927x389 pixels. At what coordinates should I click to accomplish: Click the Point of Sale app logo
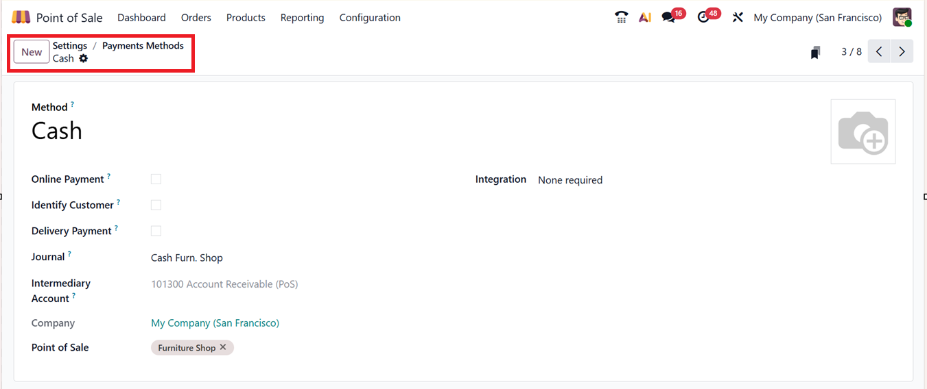pyautogui.click(x=21, y=17)
